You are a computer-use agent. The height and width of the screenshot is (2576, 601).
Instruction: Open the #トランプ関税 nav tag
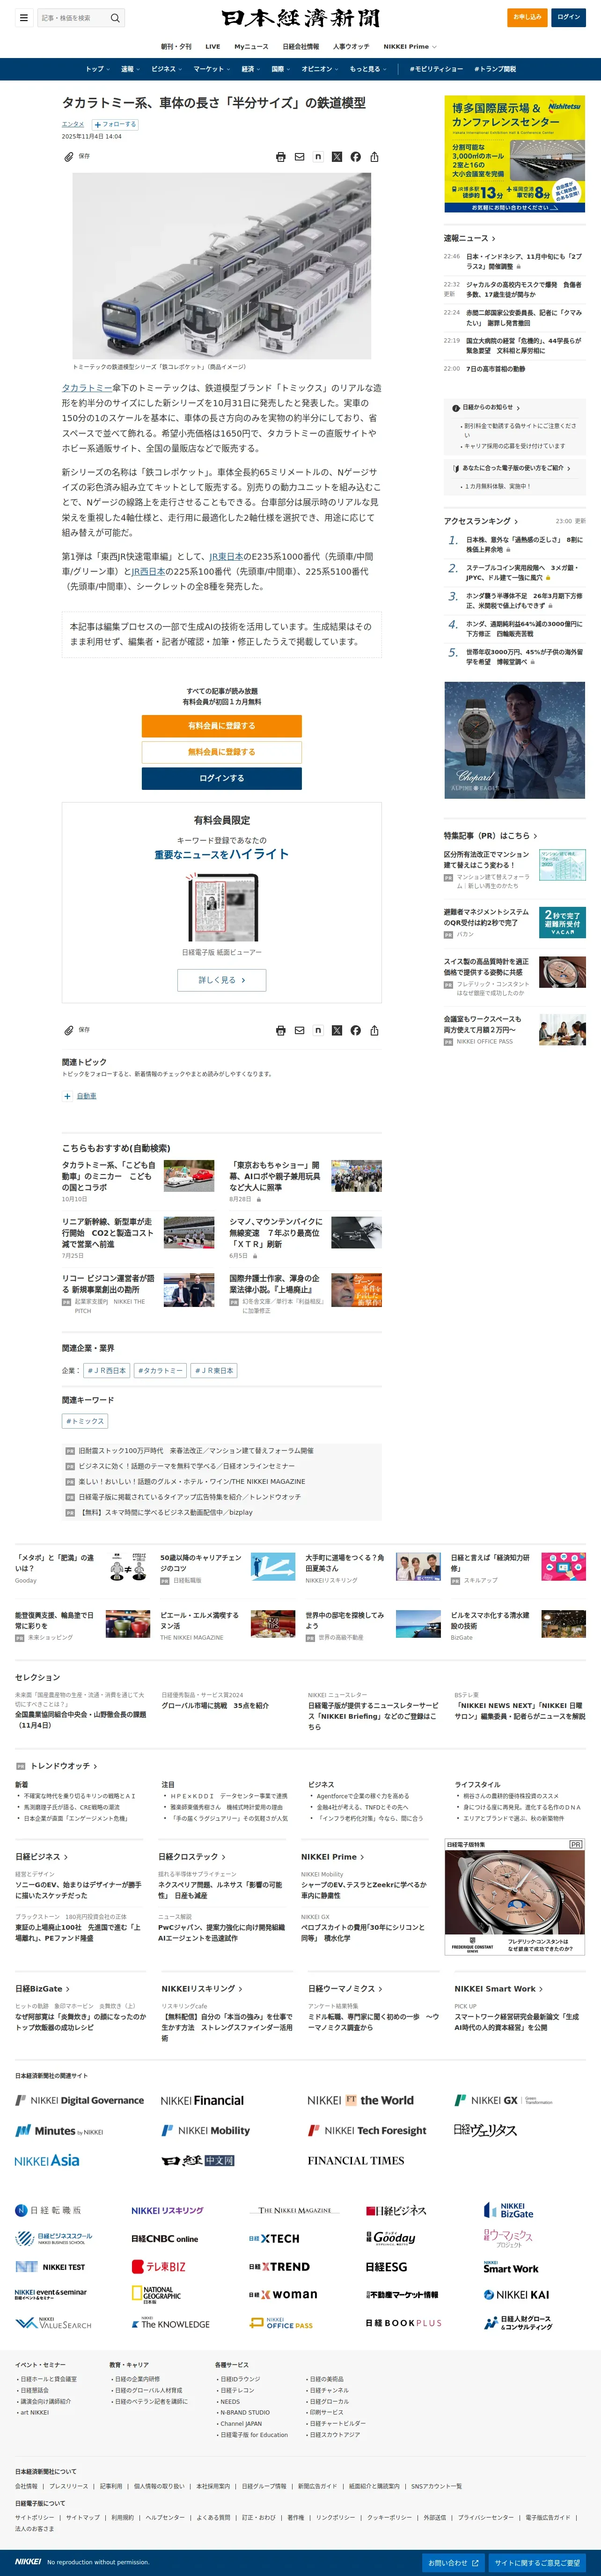click(x=495, y=69)
